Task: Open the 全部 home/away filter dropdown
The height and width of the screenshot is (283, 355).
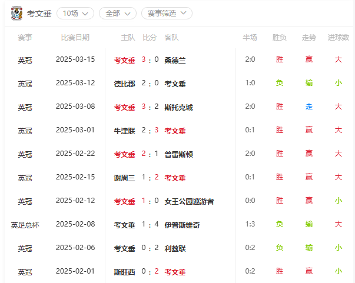Action: [118, 14]
